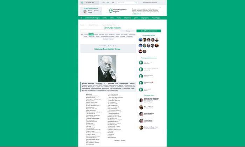Click the magnifier icon in top search box
Viewport: 245px width, 147px height.
tap(136, 3)
